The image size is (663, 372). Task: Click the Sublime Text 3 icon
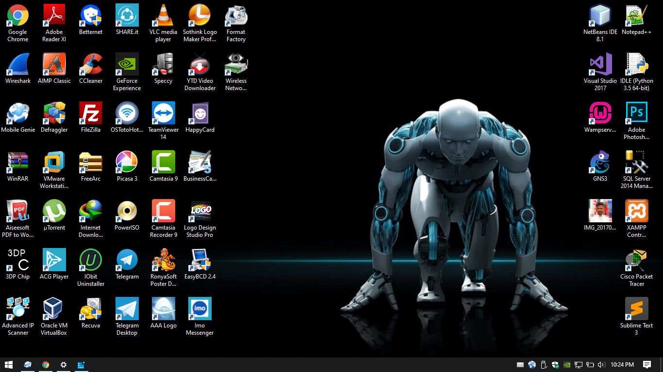click(637, 309)
